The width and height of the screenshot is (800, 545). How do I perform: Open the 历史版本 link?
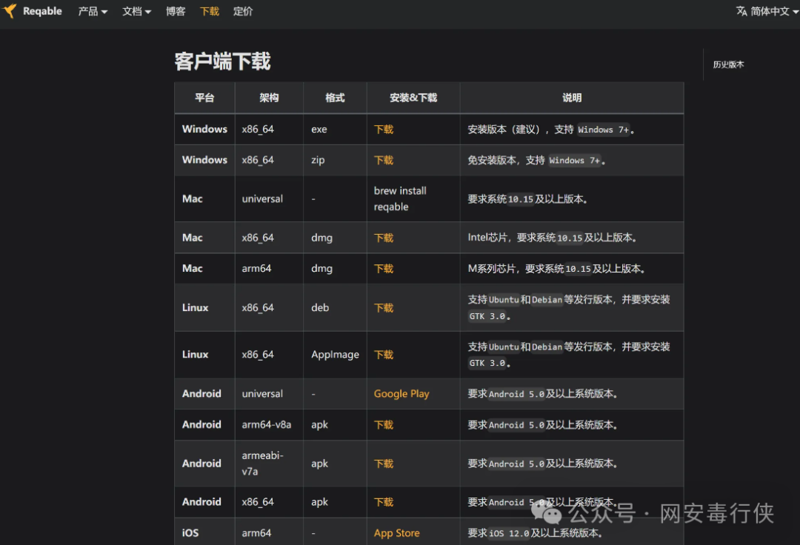[x=728, y=64]
